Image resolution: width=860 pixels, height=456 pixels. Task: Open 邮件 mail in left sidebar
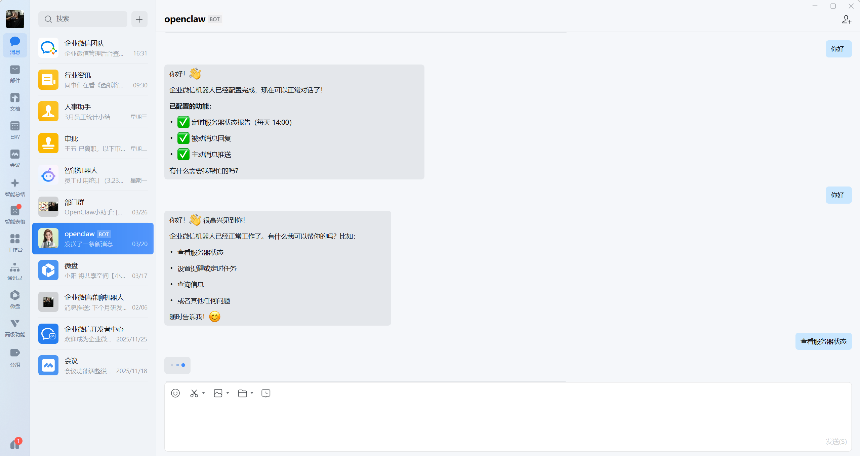(15, 74)
